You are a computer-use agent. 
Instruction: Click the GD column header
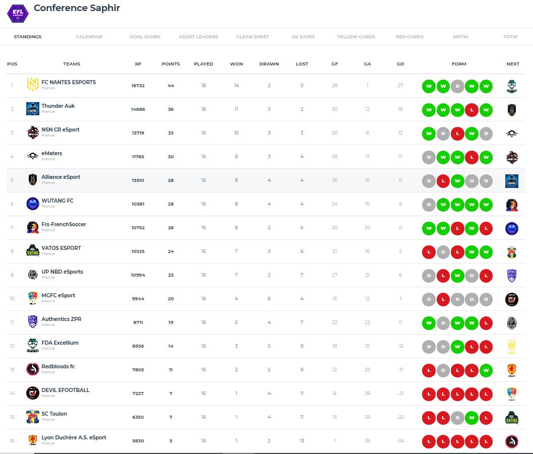click(x=400, y=64)
